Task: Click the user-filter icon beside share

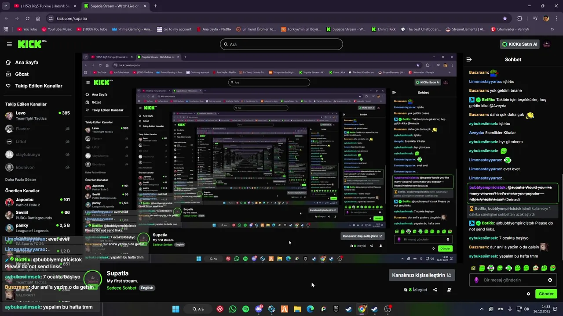Action: tap(449, 290)
